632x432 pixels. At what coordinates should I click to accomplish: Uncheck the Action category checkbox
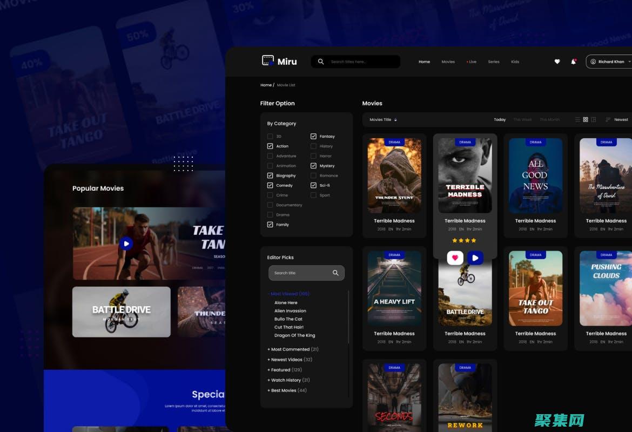tap(270, 146)
